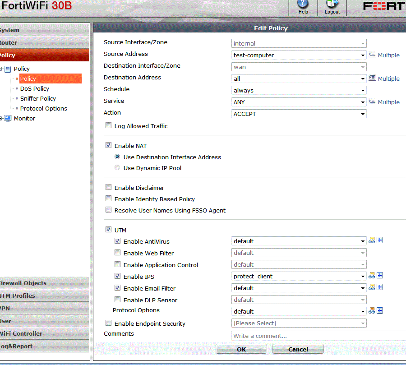Click the Cancel button
The image size is (406, 365).
pyautogui.click(x=298, y=349)
